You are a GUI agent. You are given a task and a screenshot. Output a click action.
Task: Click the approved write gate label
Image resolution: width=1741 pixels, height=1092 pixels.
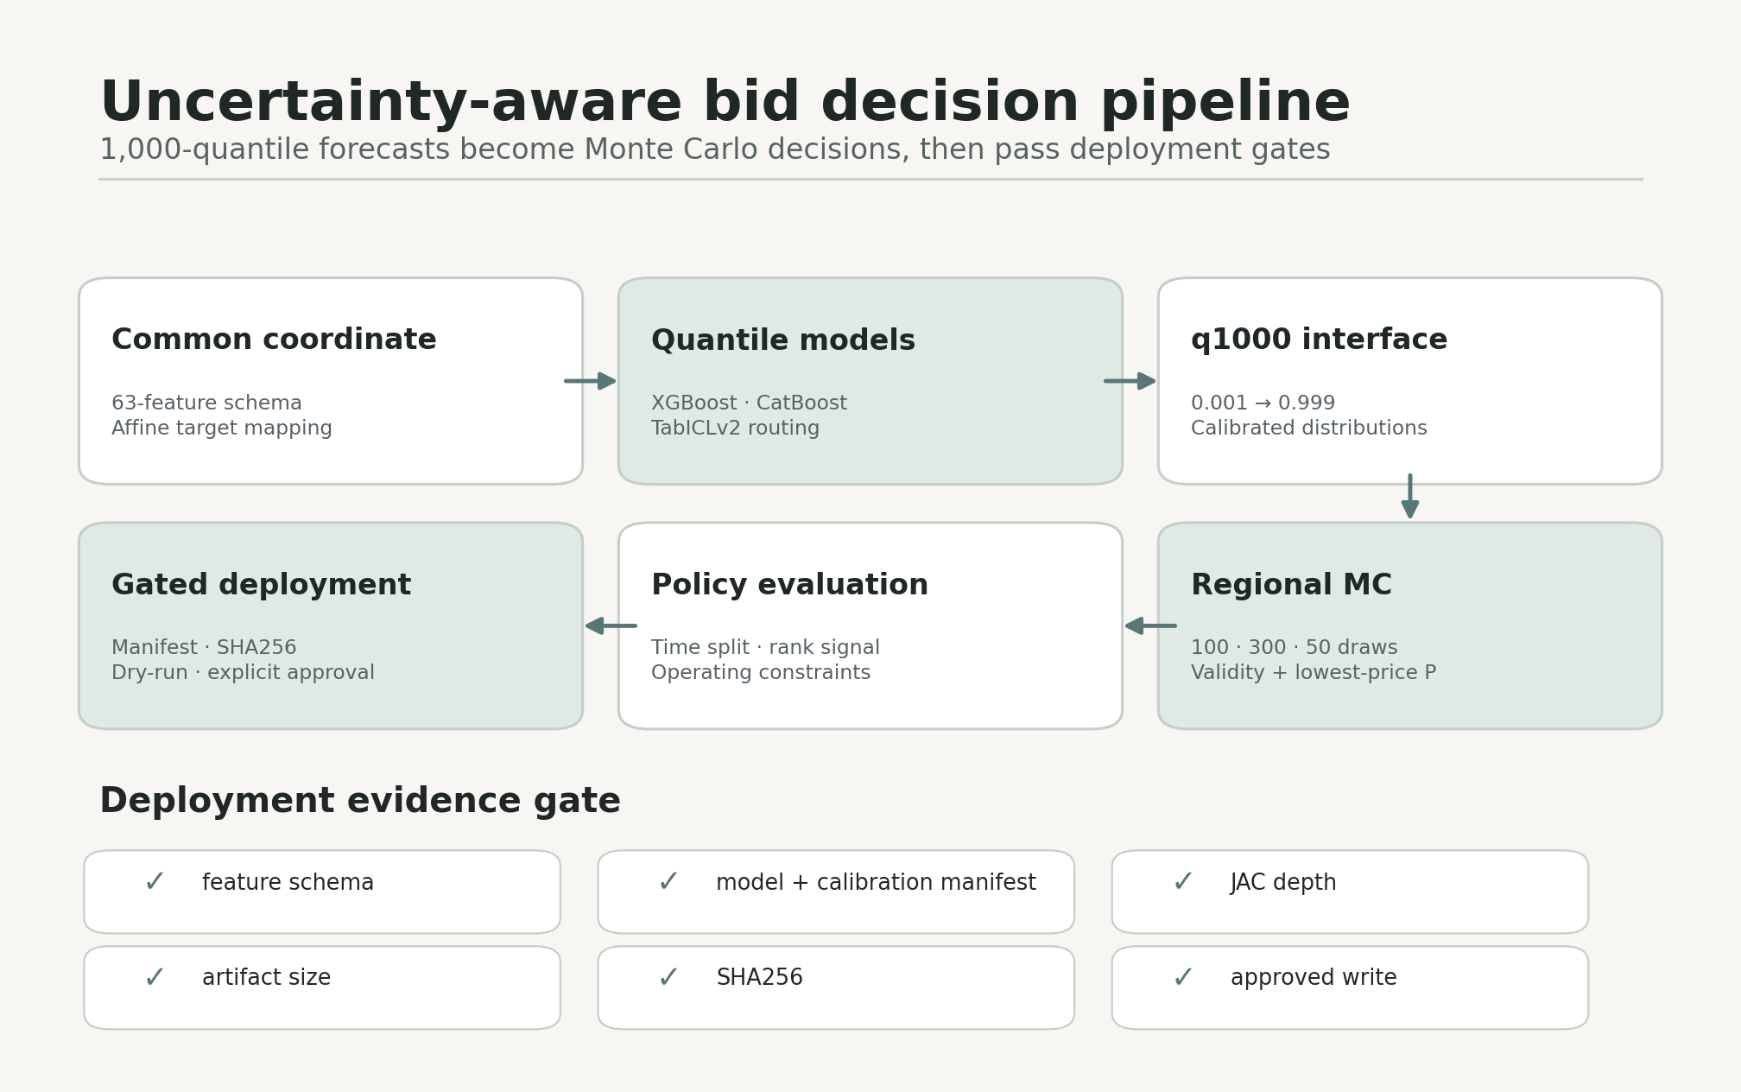[x=1313, y=978]
